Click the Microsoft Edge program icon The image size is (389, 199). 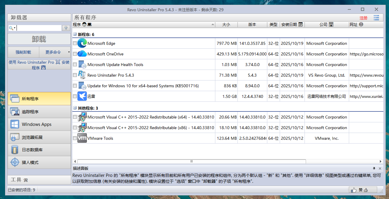[82, 43]
